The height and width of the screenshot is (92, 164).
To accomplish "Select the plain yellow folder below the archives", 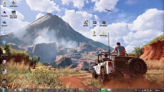I will click(103, 33).
